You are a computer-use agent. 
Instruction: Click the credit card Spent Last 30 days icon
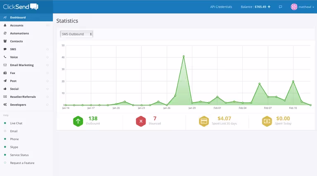click(204, 121)
